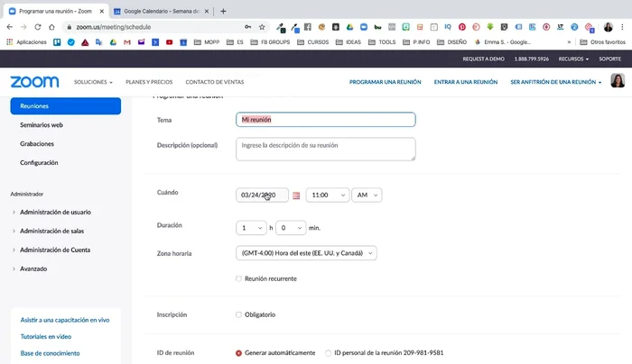Open Grabaciones in sidebar
The width and height of the screenshot is (632, 364).
click(x=37, y=144)
